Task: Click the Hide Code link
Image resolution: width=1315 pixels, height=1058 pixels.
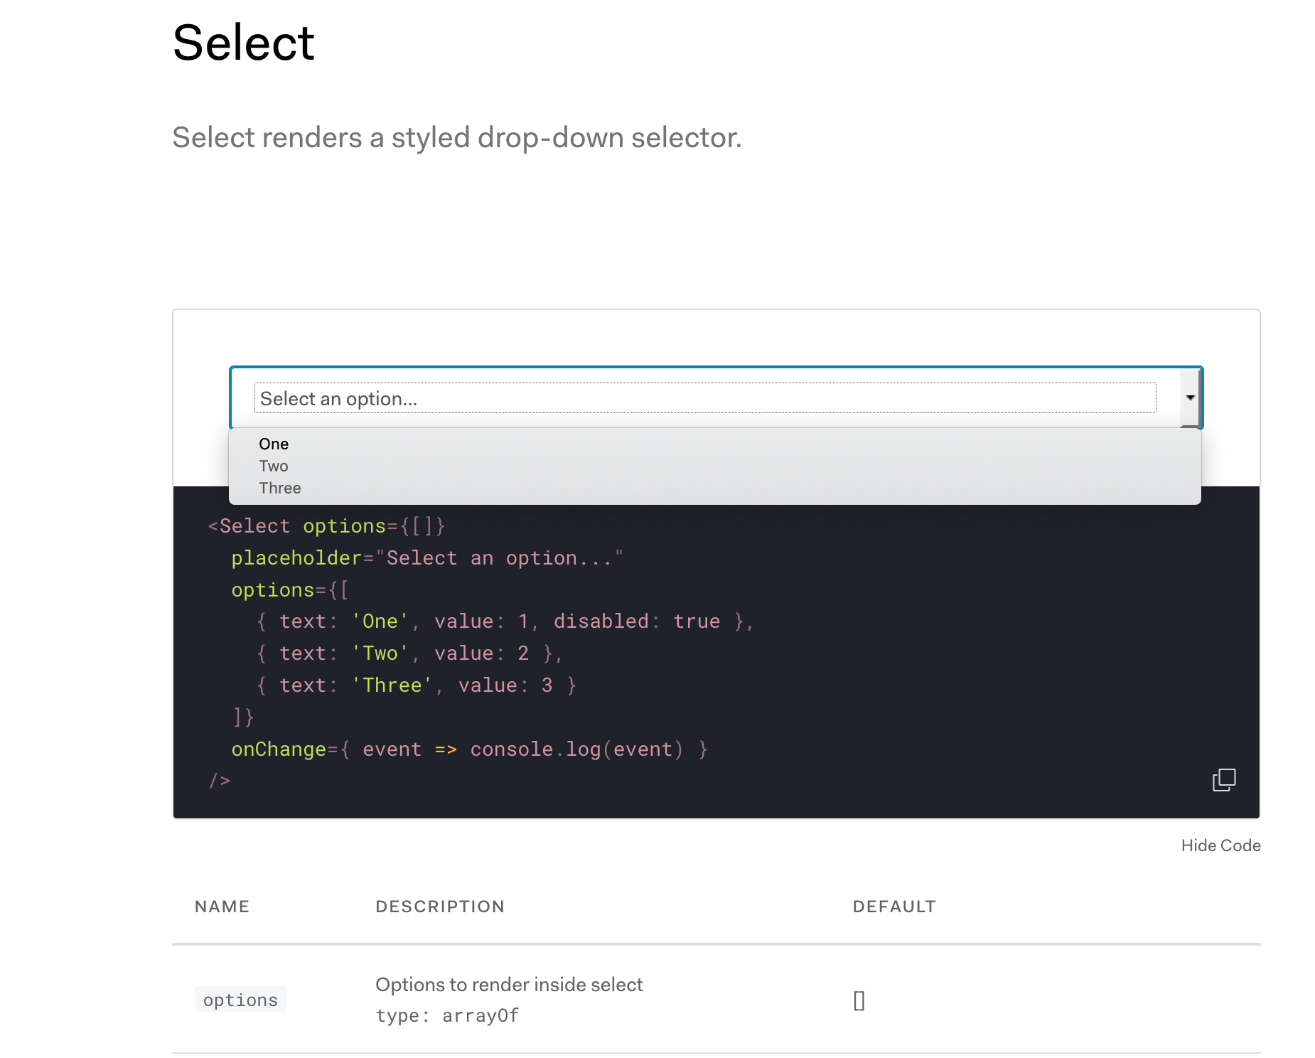Action: (x=1220, y=845)
